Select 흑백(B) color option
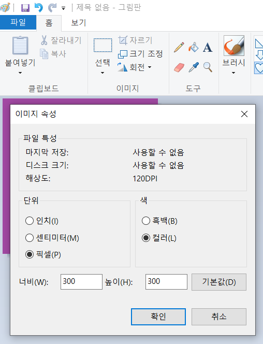The height and width of the screenshot is (344, 263). click(x=146, y=221)
